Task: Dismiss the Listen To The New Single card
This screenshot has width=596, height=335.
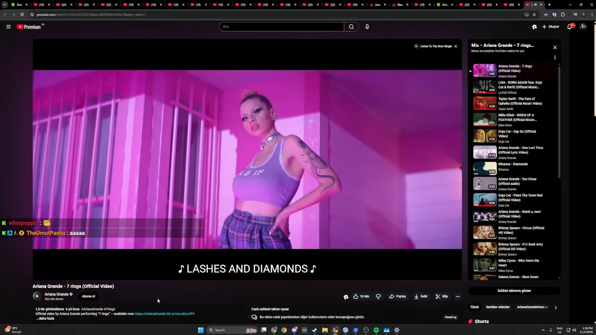Action: pos(455,47)
